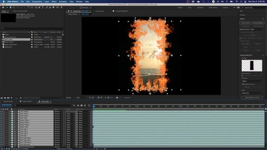Expand the LEFT FIRE layer properties triangle
The height and width of the screenshot is (150, 267).
click(x=10, y=118)
